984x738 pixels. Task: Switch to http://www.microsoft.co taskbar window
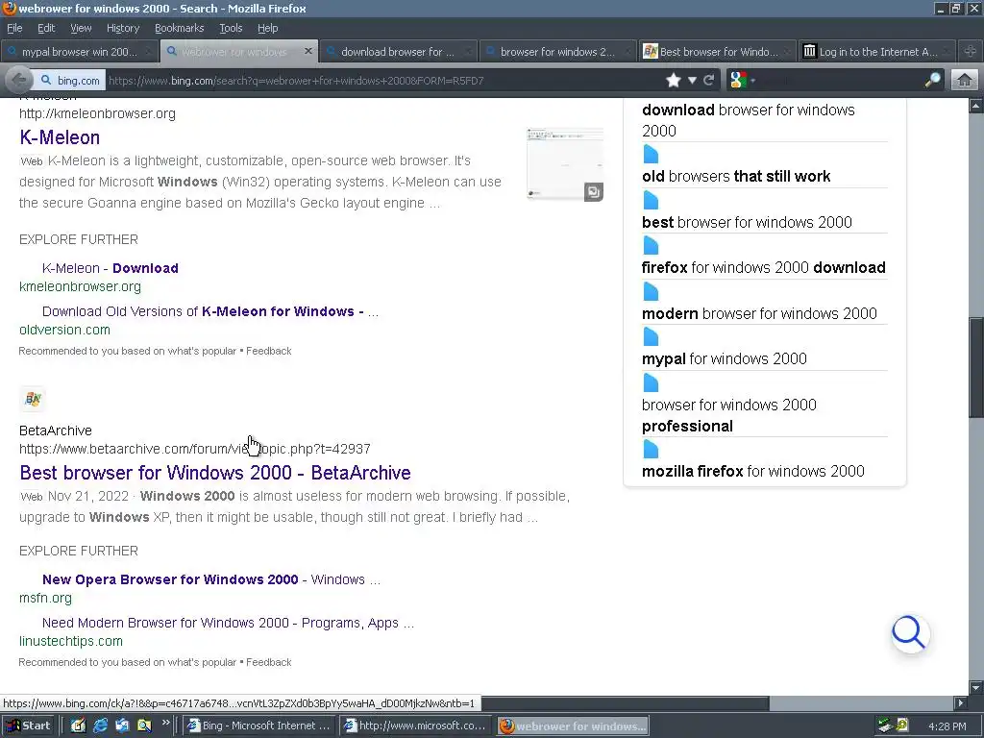(x=416, y=726)
